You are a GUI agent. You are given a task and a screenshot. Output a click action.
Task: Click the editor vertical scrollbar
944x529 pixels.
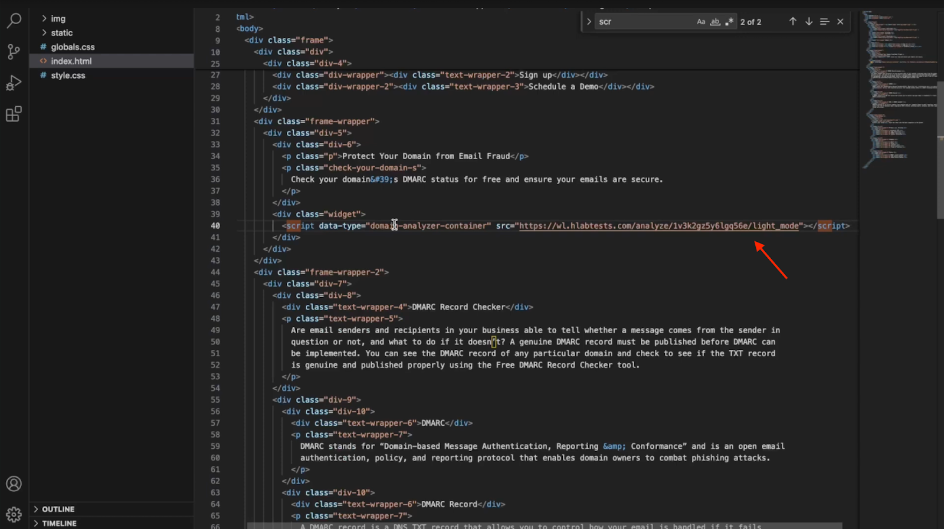tap(940, 150)
